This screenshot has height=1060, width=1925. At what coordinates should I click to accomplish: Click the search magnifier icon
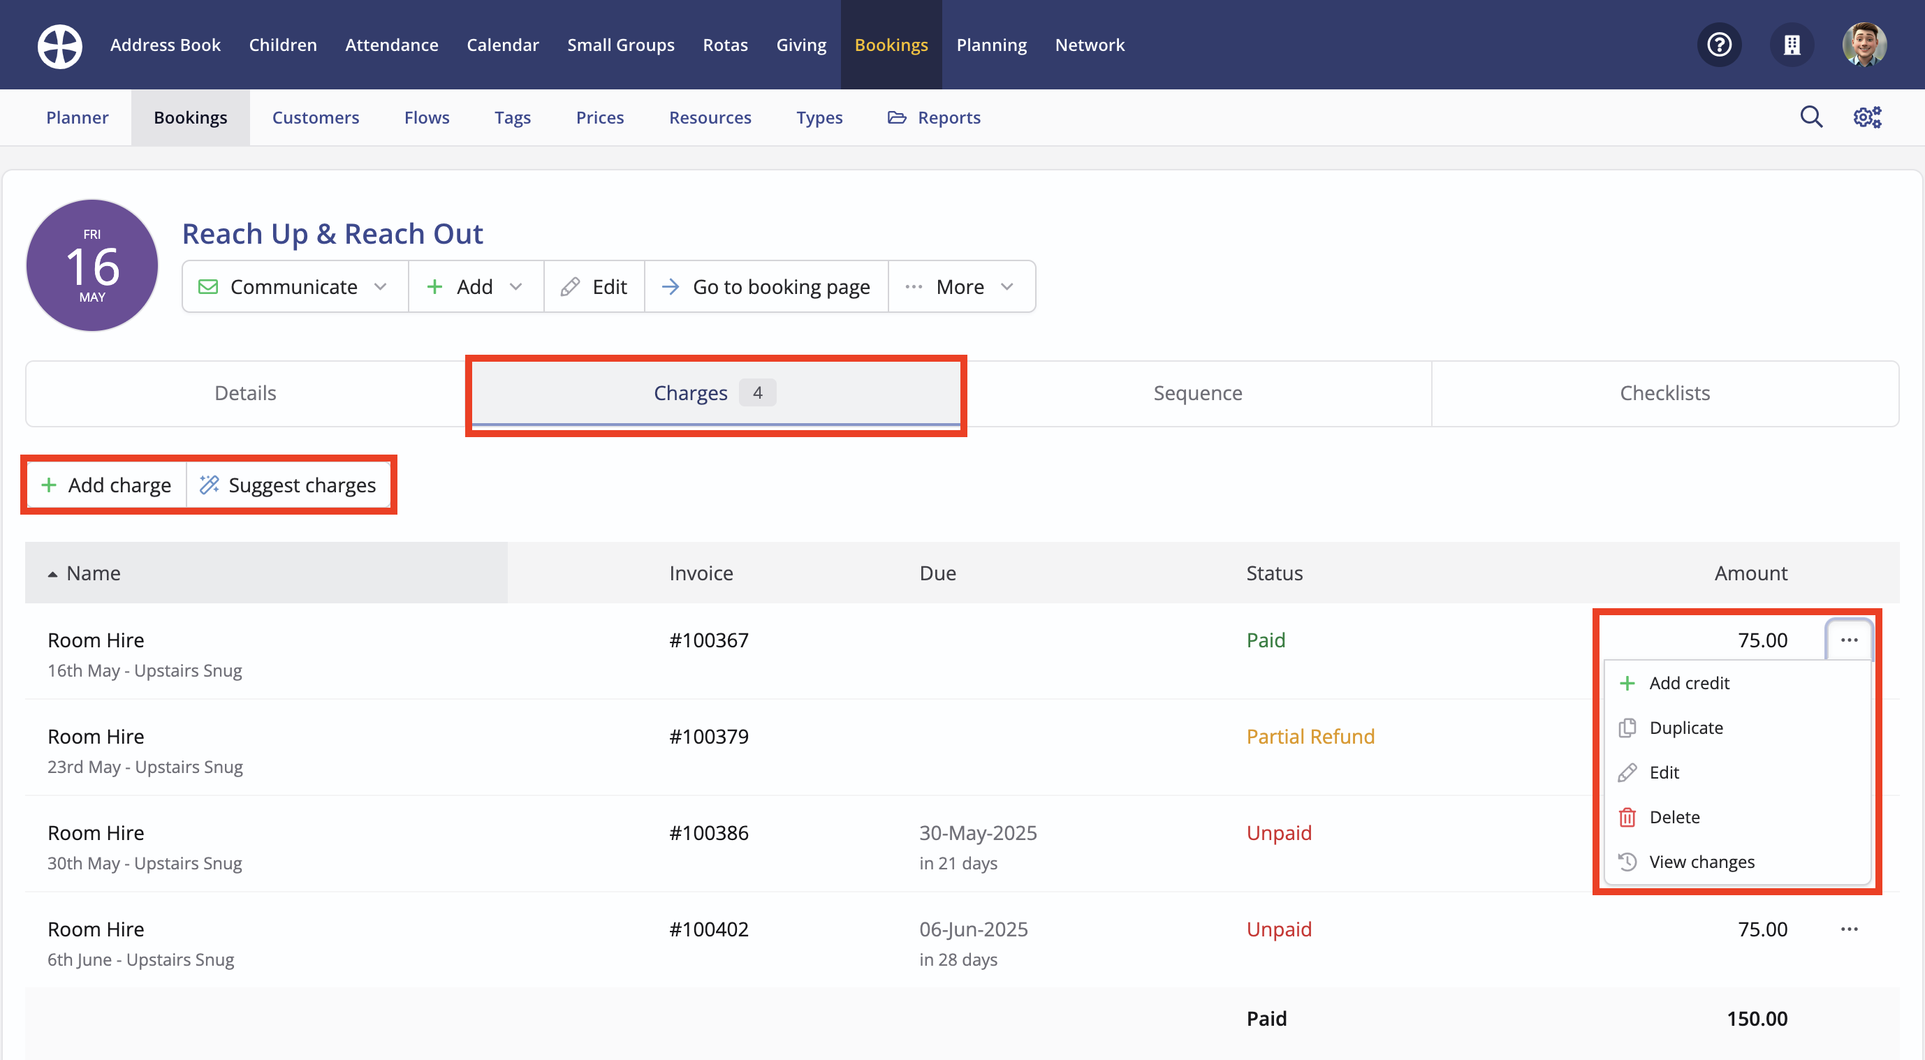pos(1811,117)
